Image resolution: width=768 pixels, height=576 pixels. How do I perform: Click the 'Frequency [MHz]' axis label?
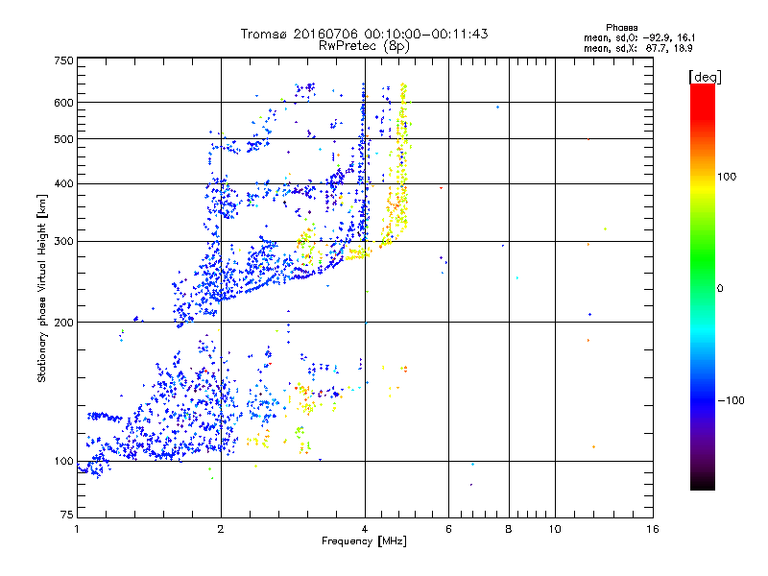tap(364, 540)
